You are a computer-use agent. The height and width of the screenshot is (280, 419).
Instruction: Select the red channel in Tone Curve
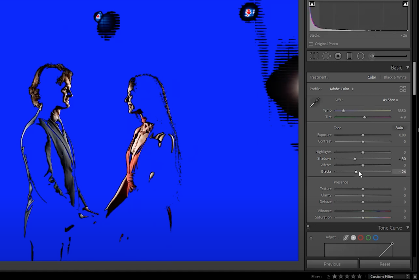pos(361,237)
